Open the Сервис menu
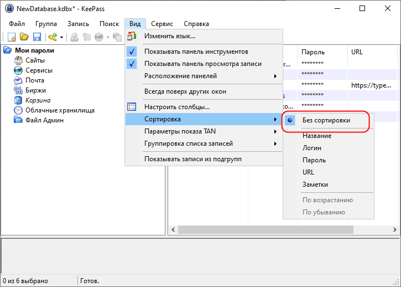The width and height of the screenshot is (401, 287). coord(162,24)
